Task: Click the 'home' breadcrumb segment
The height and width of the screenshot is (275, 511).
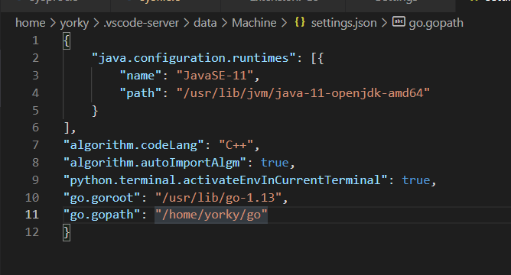Action: coord(31,23)
